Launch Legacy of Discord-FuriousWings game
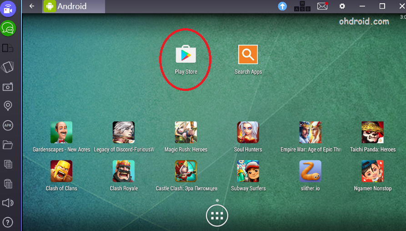 124,132
